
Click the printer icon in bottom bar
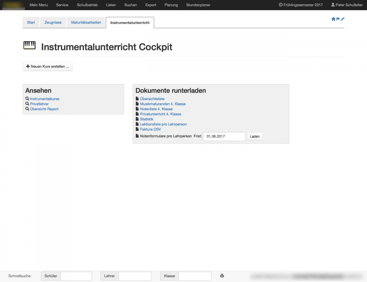pyautogui.click(x=222, y=276)
